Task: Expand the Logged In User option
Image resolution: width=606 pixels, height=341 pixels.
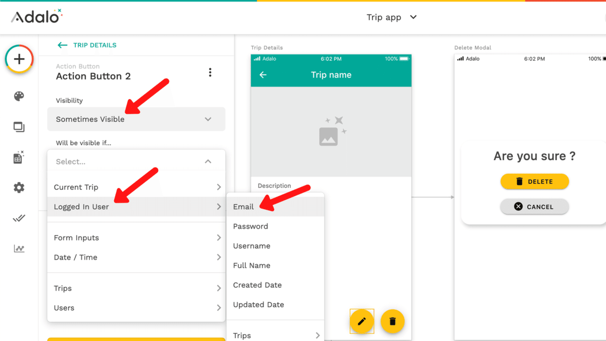Action: (136, 207)
